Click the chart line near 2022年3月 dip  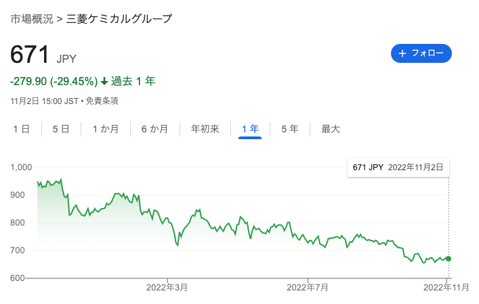click(x=178, y=245)
